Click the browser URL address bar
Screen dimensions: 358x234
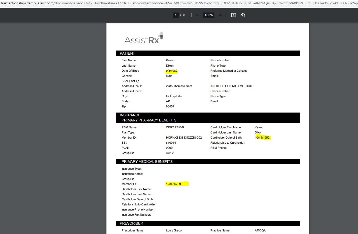point(179,3)
